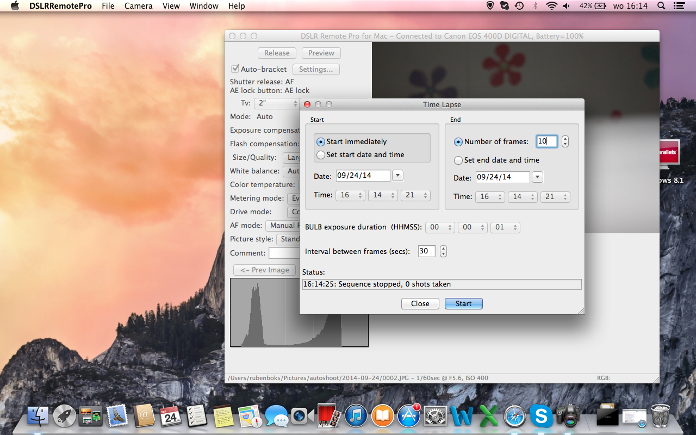Click the Close button in Time Lapse dialog
Viewport: 696px width, 435px height.
tap(420, 304)
